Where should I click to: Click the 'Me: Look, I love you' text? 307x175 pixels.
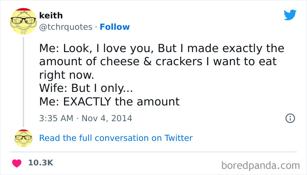pyautogui.click(x=97, y=48)
